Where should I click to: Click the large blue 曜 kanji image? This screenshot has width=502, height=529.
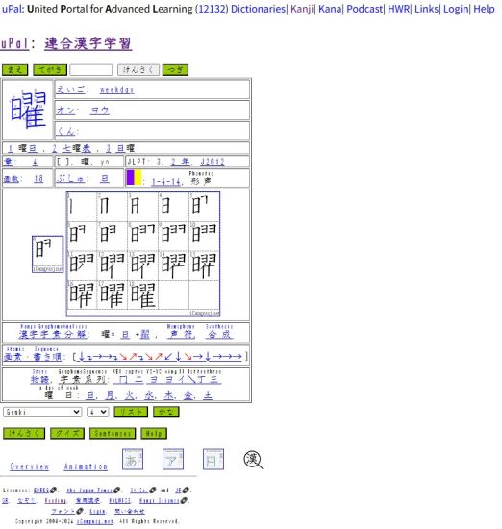click(28, 110)
